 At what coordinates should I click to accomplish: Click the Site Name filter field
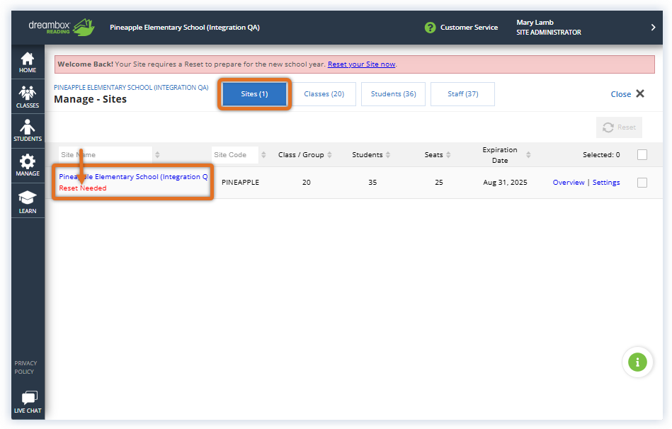(x=106, y=155)
